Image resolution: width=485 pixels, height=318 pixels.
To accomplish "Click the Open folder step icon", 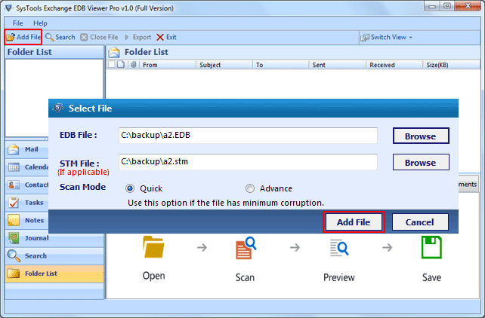I will click(x=153, y=246).
